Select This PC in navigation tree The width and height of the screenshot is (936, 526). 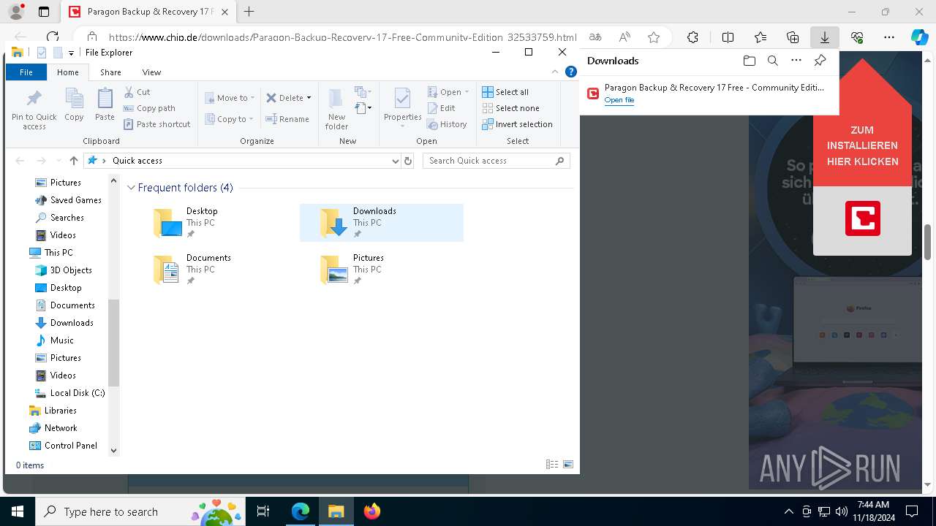pos(50,253)
